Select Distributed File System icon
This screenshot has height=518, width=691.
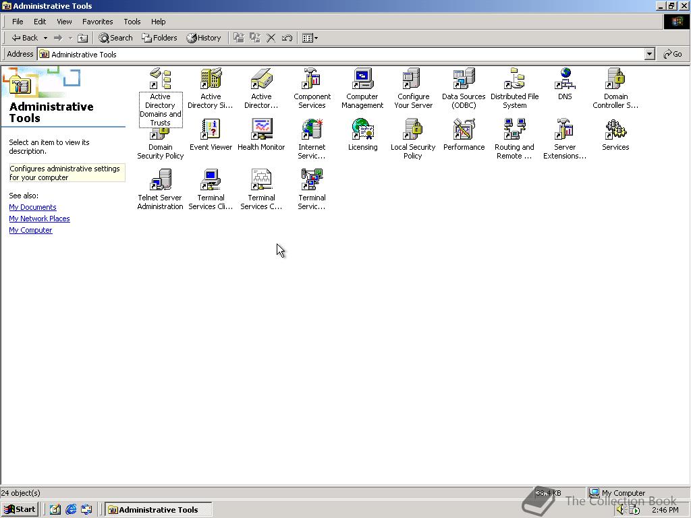pos(514,78)
